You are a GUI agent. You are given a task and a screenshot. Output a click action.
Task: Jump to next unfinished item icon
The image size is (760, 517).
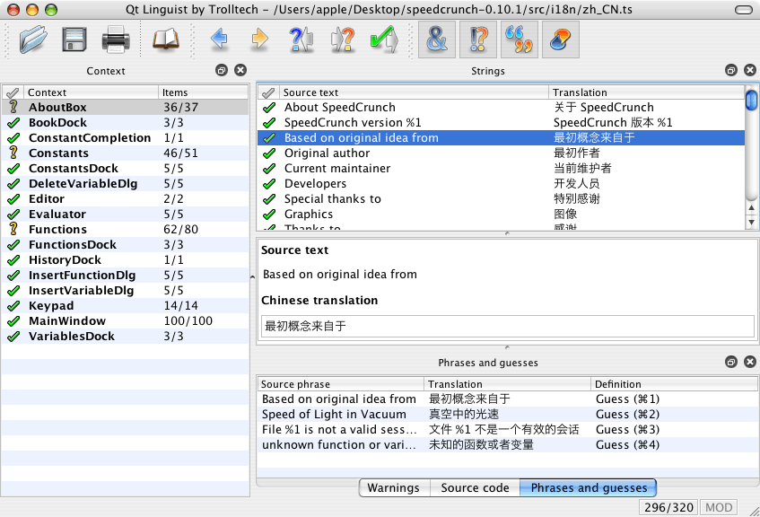click(343, 39)
